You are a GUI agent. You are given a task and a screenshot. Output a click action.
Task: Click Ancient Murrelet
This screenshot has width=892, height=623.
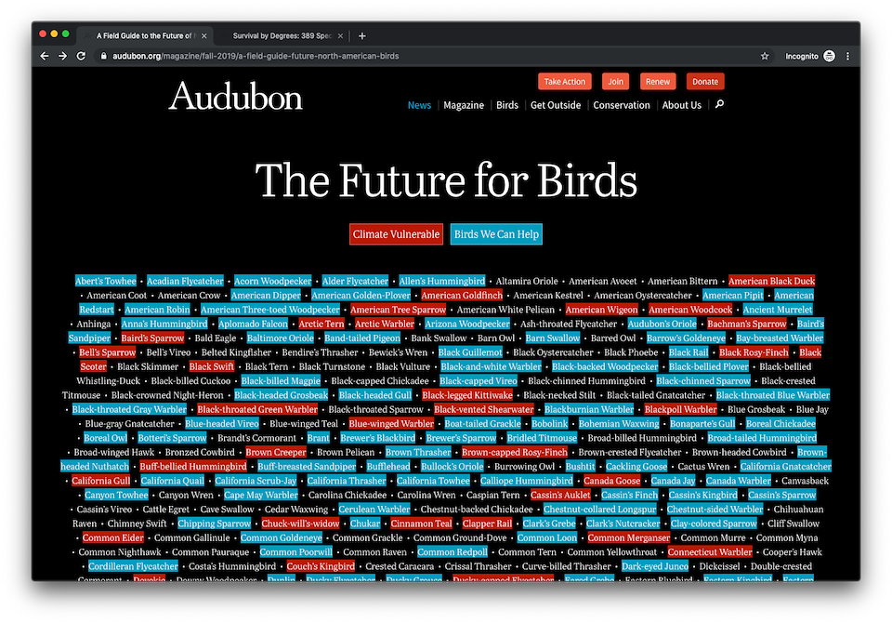point(778,310)
